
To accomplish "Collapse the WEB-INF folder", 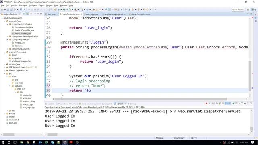I will [13, 89].
